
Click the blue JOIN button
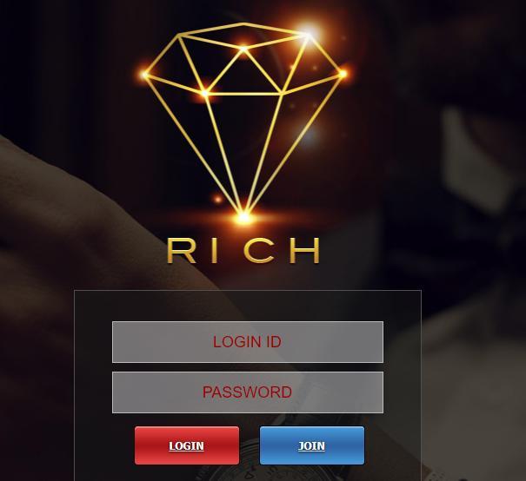(312, 445)
